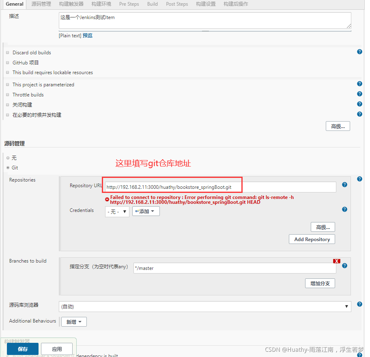Open Additional Behaviours 新增 dropdown

74,322
